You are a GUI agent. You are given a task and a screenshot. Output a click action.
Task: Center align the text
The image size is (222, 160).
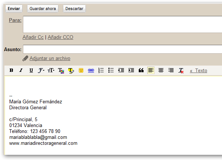(x=161, y=70)
